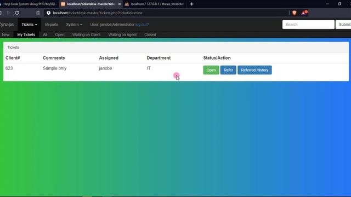Show All tickets filter
Screen dimensions: 351x197
pos(45,34)
